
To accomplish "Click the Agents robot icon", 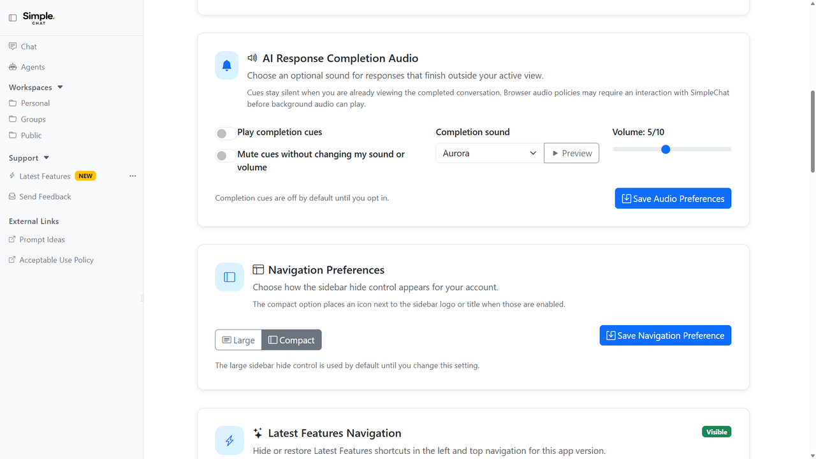I will tap(13, 67).
